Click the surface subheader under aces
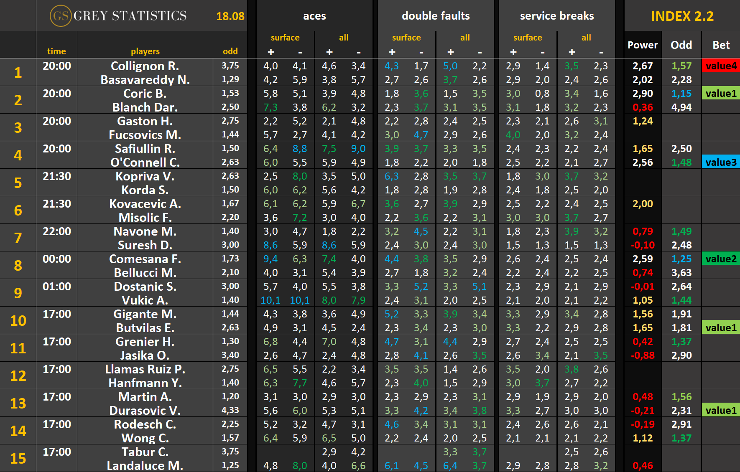The image size is (740, 472). (x=285, y=38)
